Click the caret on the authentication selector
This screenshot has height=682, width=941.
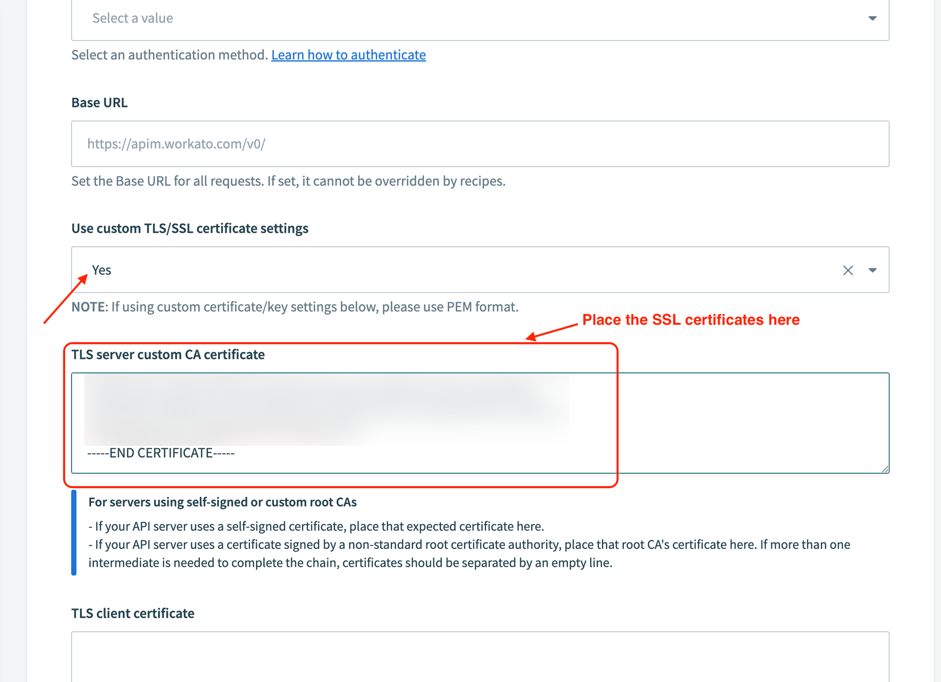click(x=873, y=18)
